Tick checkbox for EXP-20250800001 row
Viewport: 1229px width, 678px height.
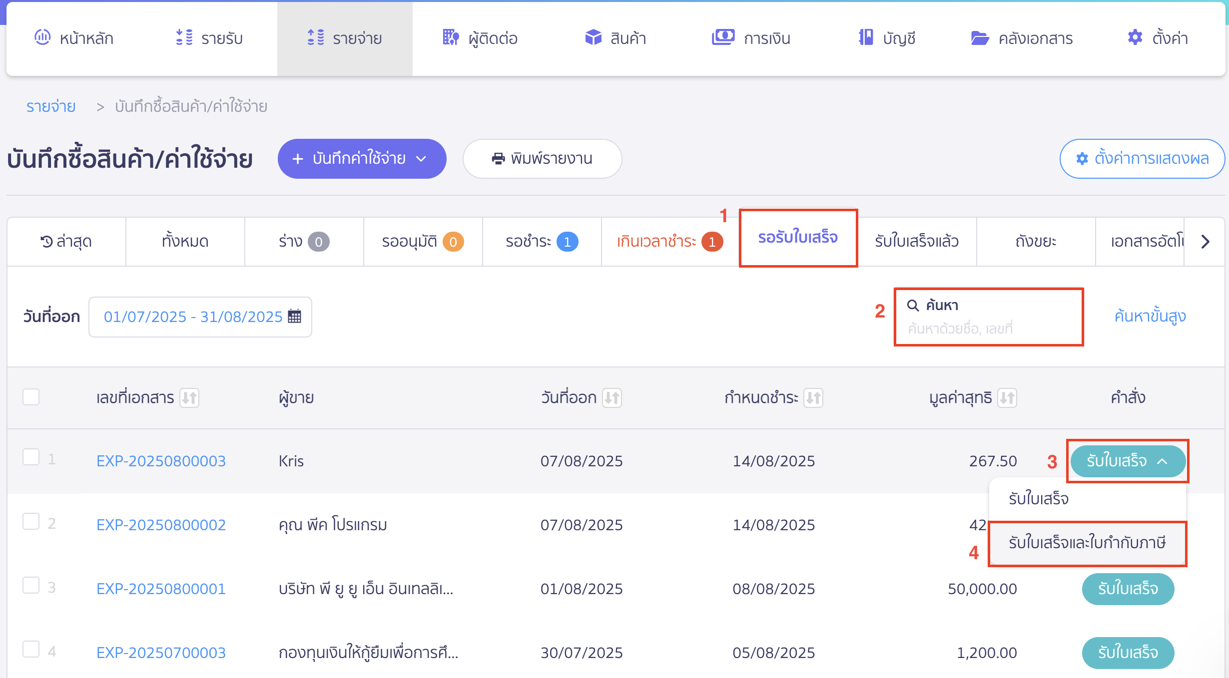[31, 585]
